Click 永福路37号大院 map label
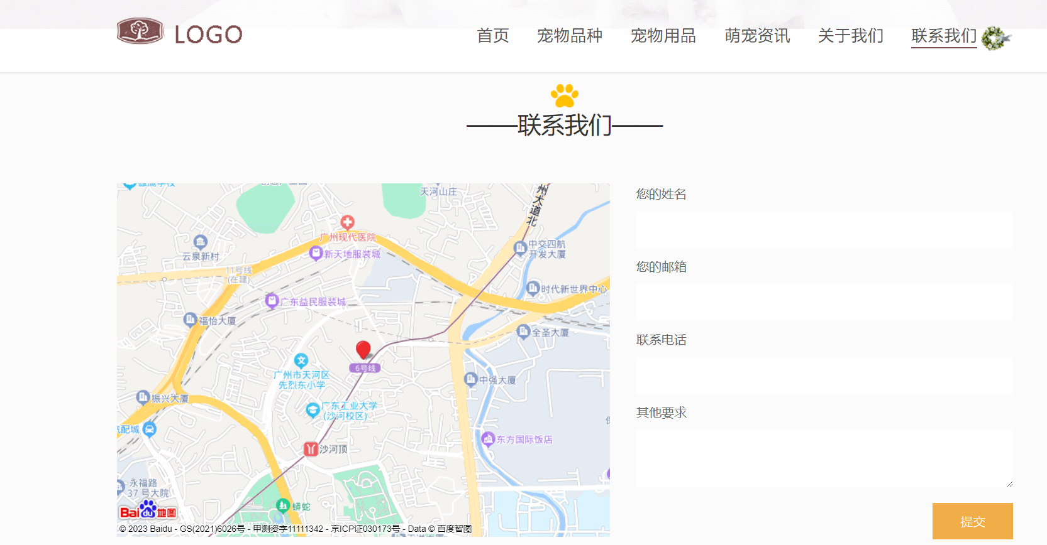Image resolution: width=1047 pixels, height=545 pixels. coord(148,488)
